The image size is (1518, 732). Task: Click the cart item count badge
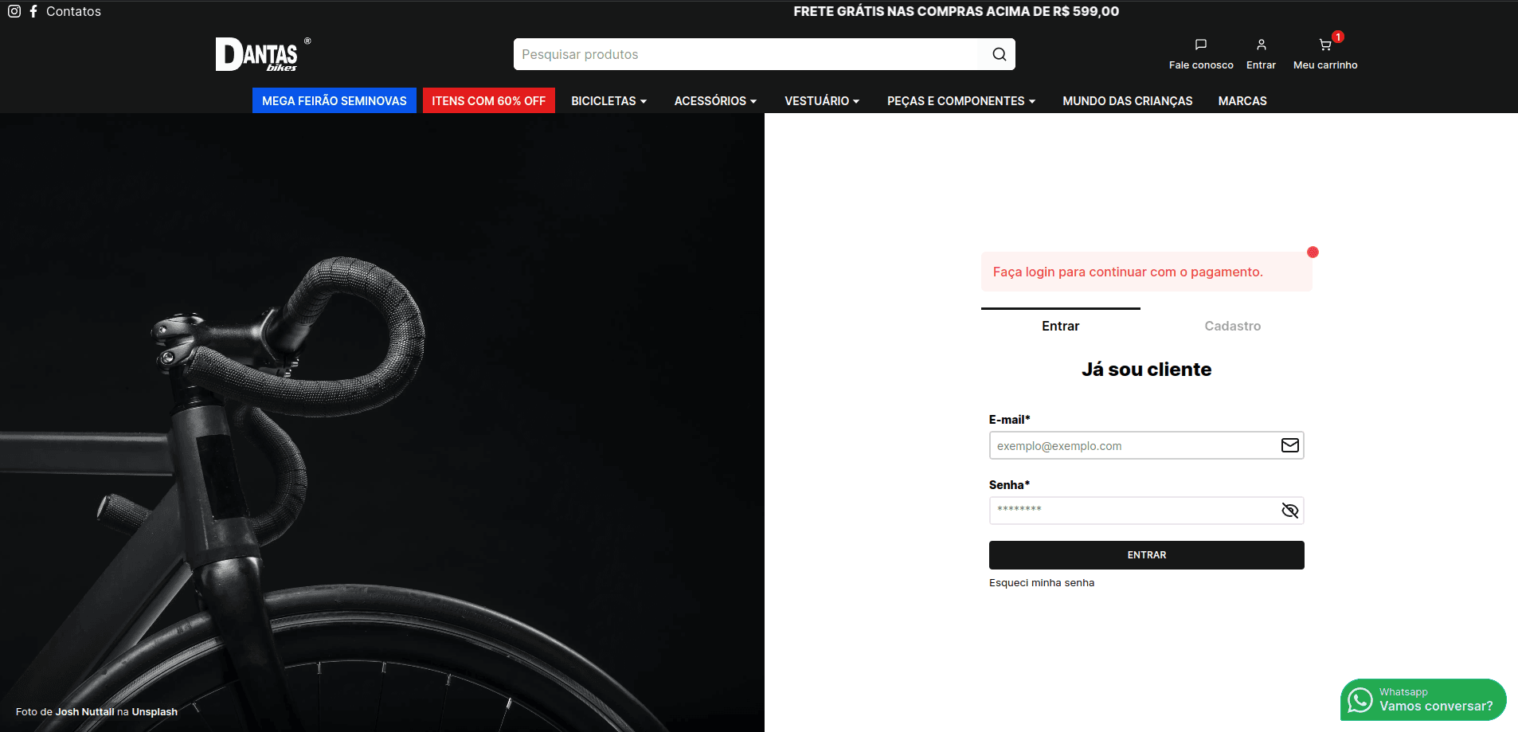[x=1337, y=36]
